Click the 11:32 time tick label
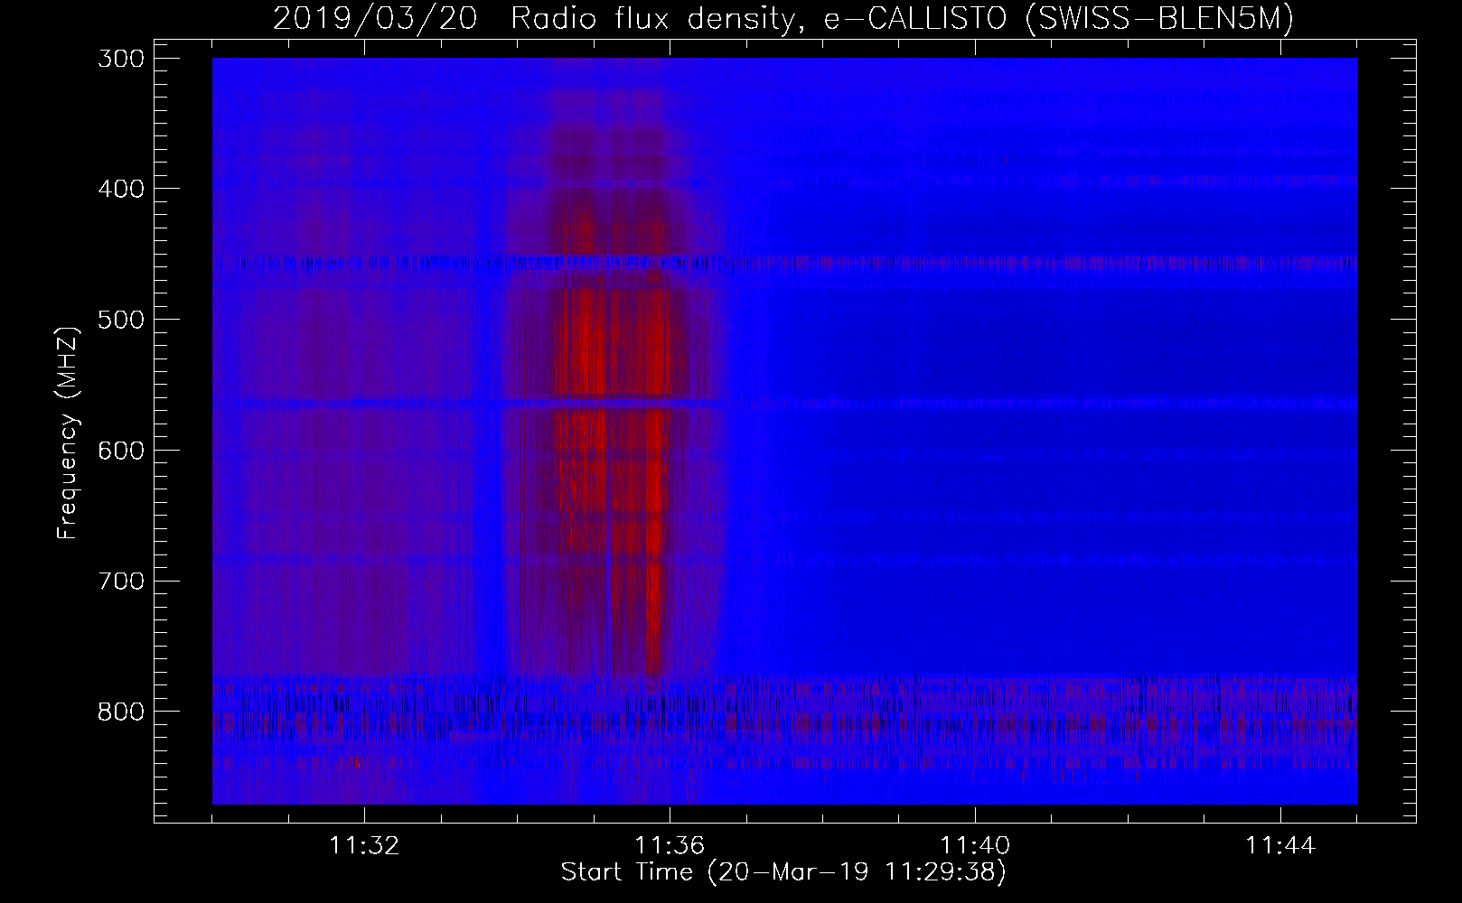 point(364,846)
